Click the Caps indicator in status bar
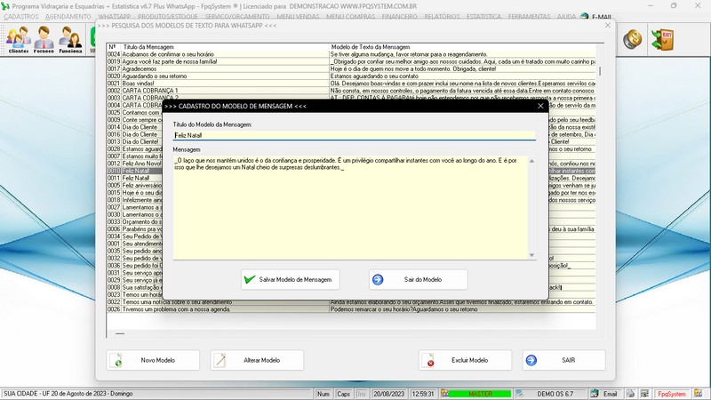The width and height of the screenshot is (711, 400). [x=343, y=394]
